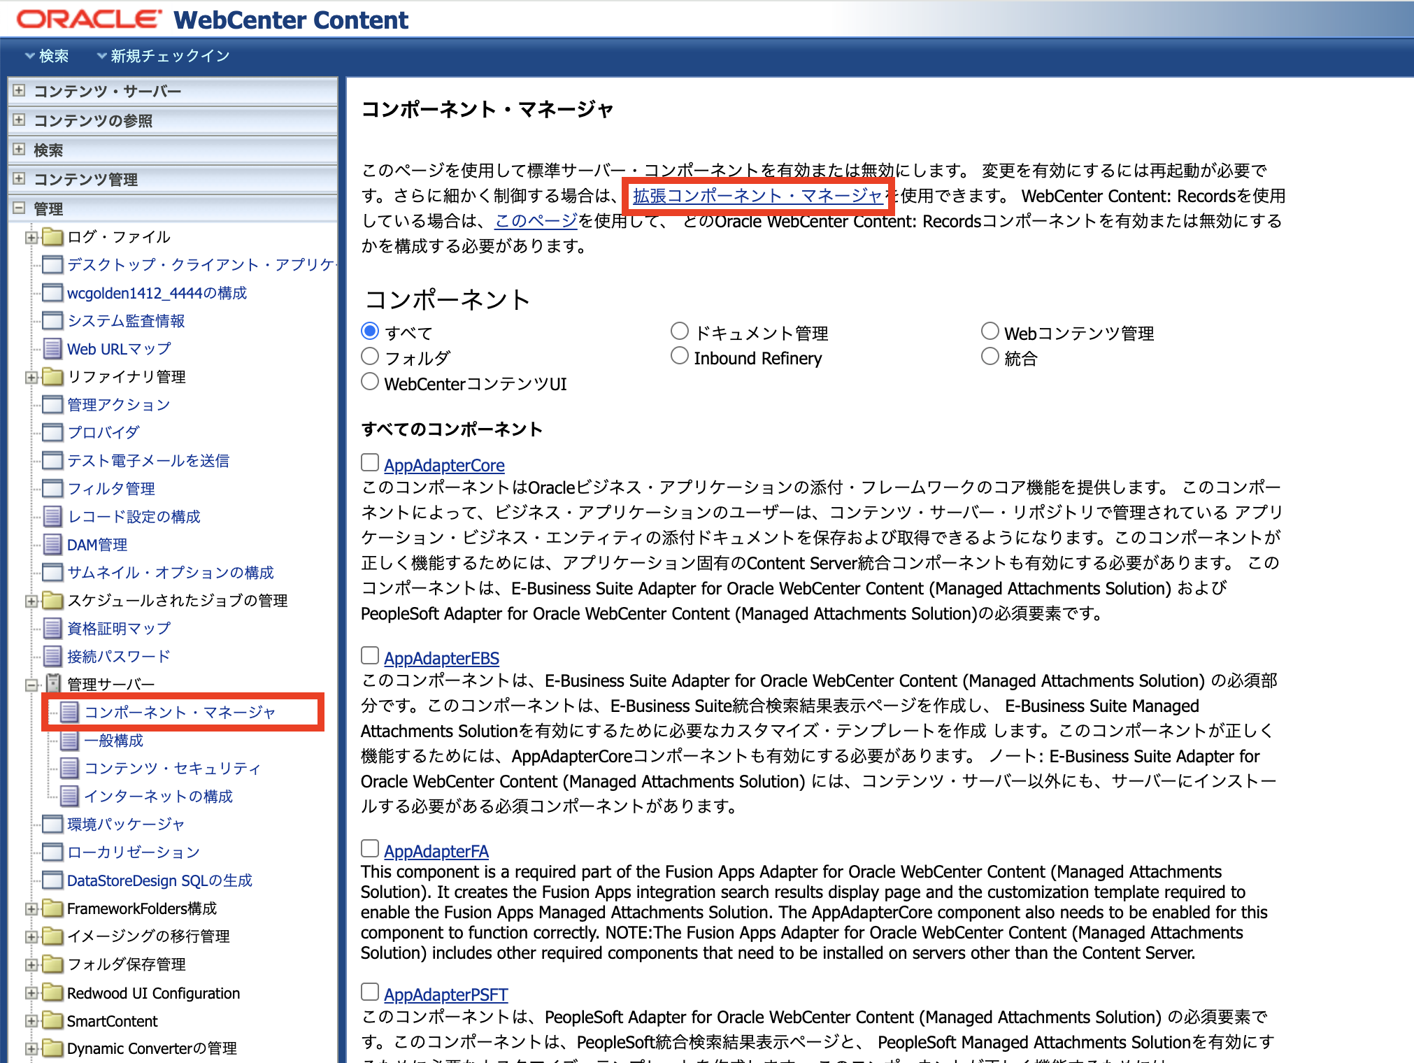
Task: Open the AppAdapterPSFT component link
Action: 445,994
